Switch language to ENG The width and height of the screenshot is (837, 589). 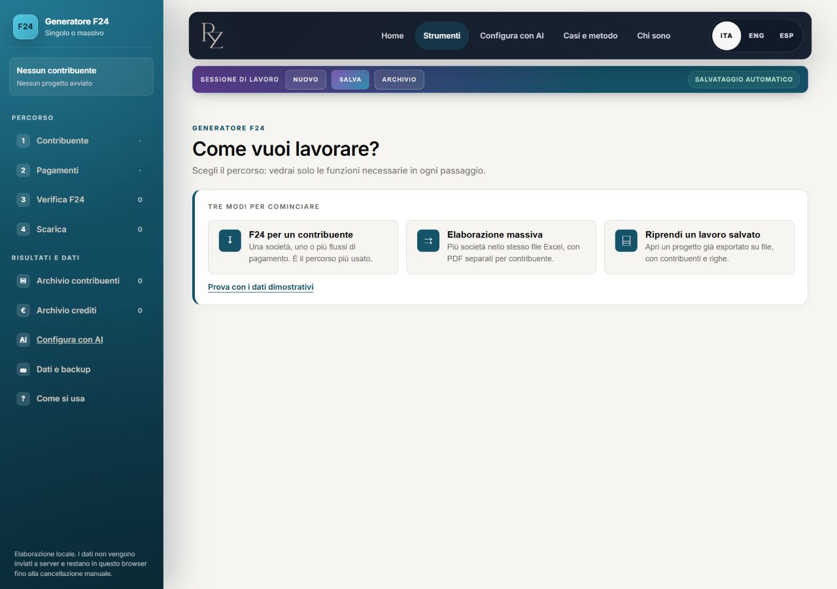click(x=757, y=35)
